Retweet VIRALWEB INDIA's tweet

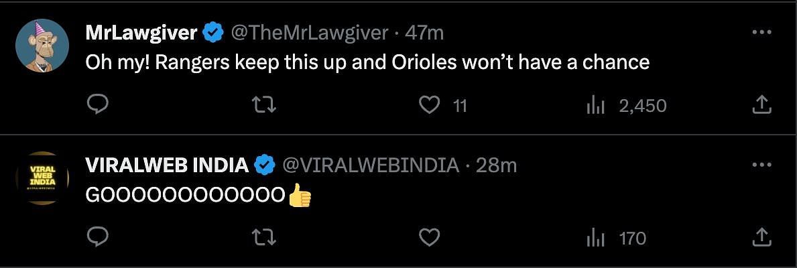[263, 237]
